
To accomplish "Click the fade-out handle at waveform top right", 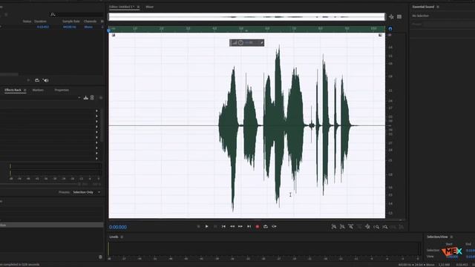I will click(x=380, y=35).
